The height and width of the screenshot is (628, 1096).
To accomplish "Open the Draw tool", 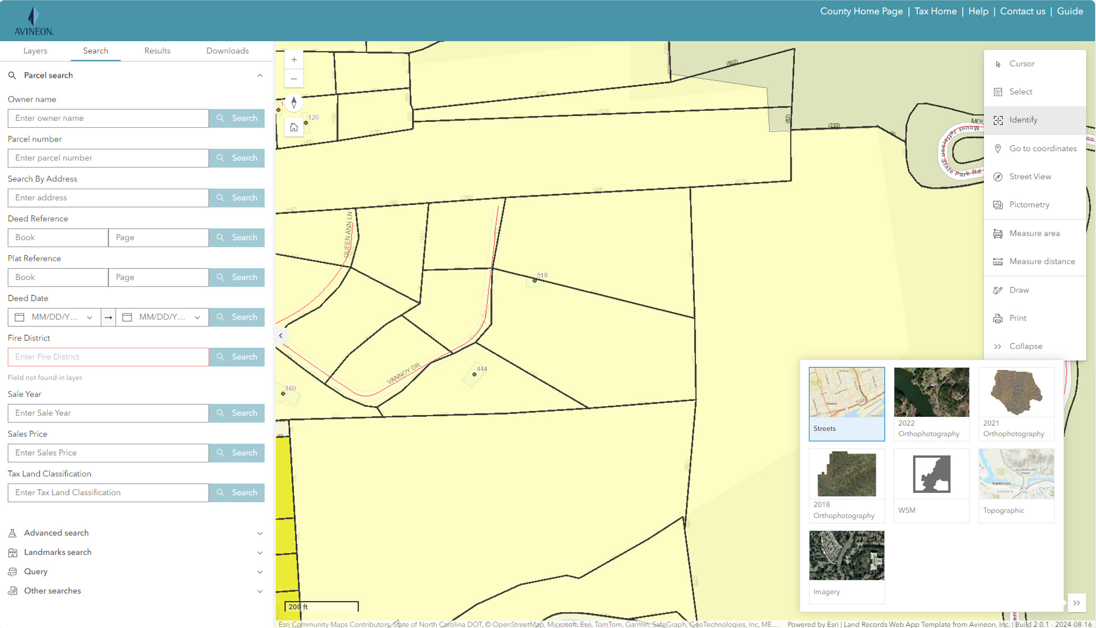I will 1019,290.
